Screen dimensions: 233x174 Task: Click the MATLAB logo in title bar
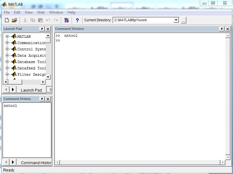coord(4,4)
